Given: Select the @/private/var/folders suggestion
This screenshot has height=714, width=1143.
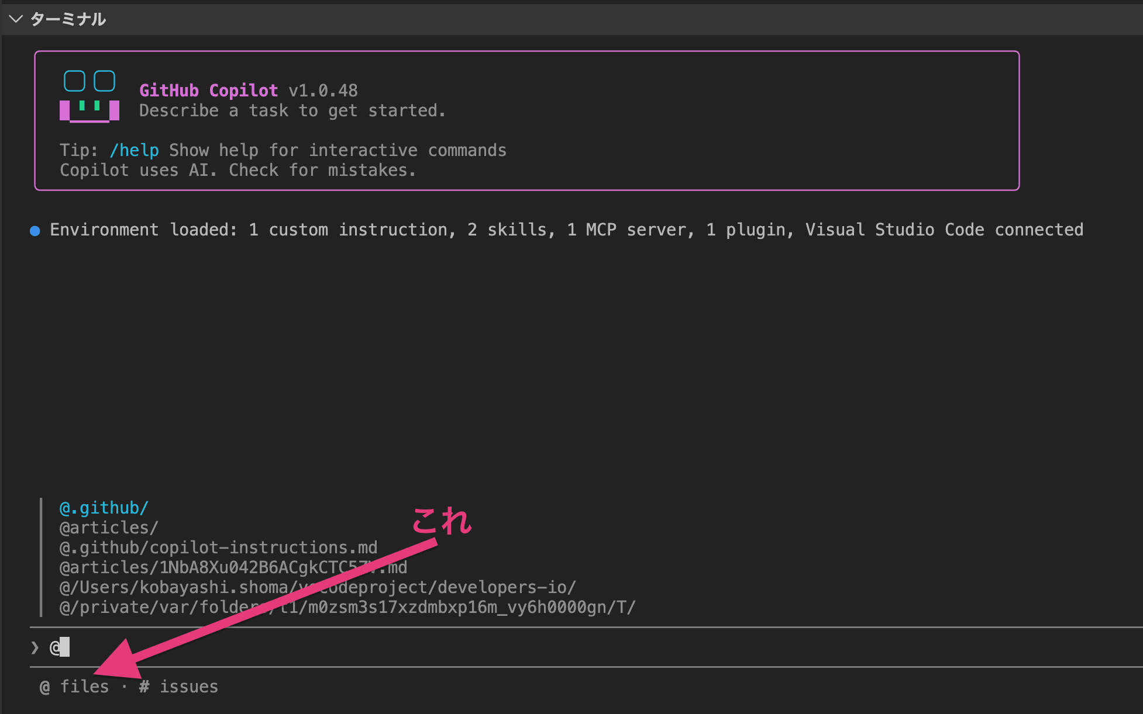Looking at the screenshot, I should pos(347,607).
